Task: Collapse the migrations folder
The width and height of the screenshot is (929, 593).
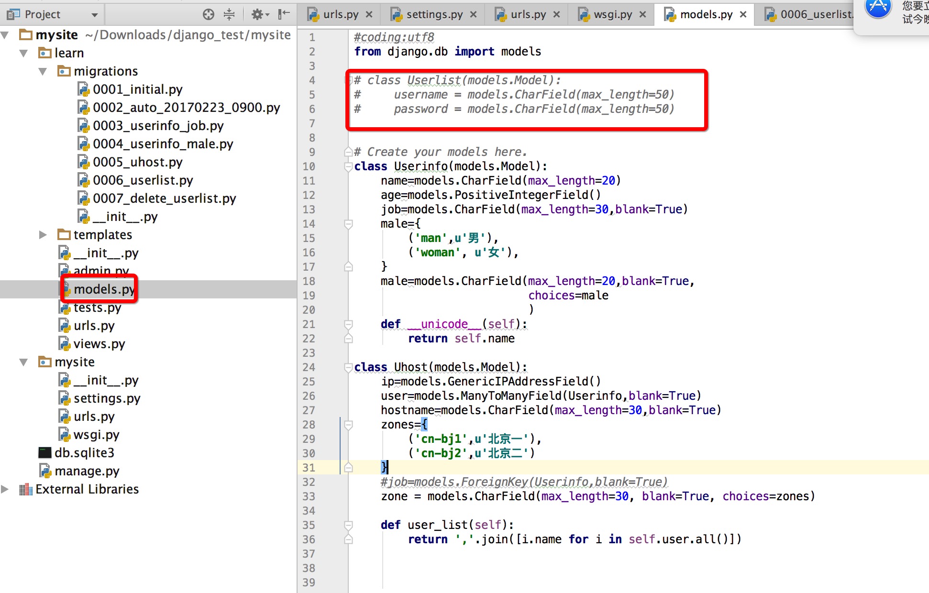Action: click(43, 71)
